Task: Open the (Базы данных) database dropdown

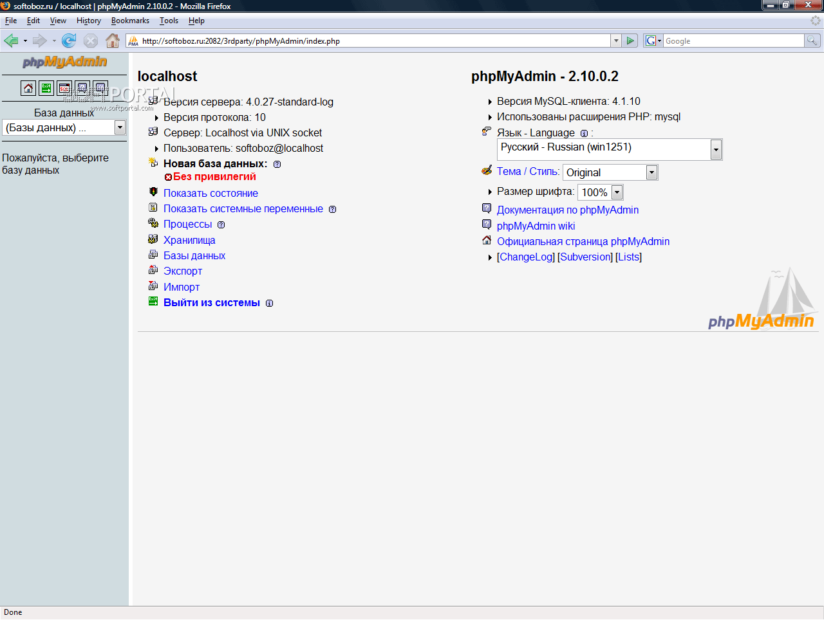Action: [64, 127]
